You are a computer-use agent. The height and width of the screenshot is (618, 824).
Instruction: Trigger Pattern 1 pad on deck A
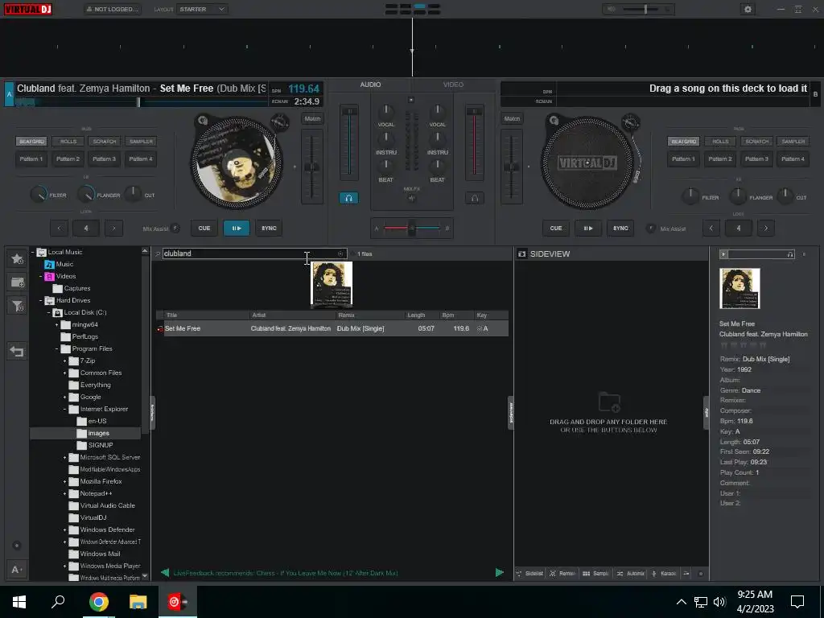pyautogui.click(x=31, y=159)
